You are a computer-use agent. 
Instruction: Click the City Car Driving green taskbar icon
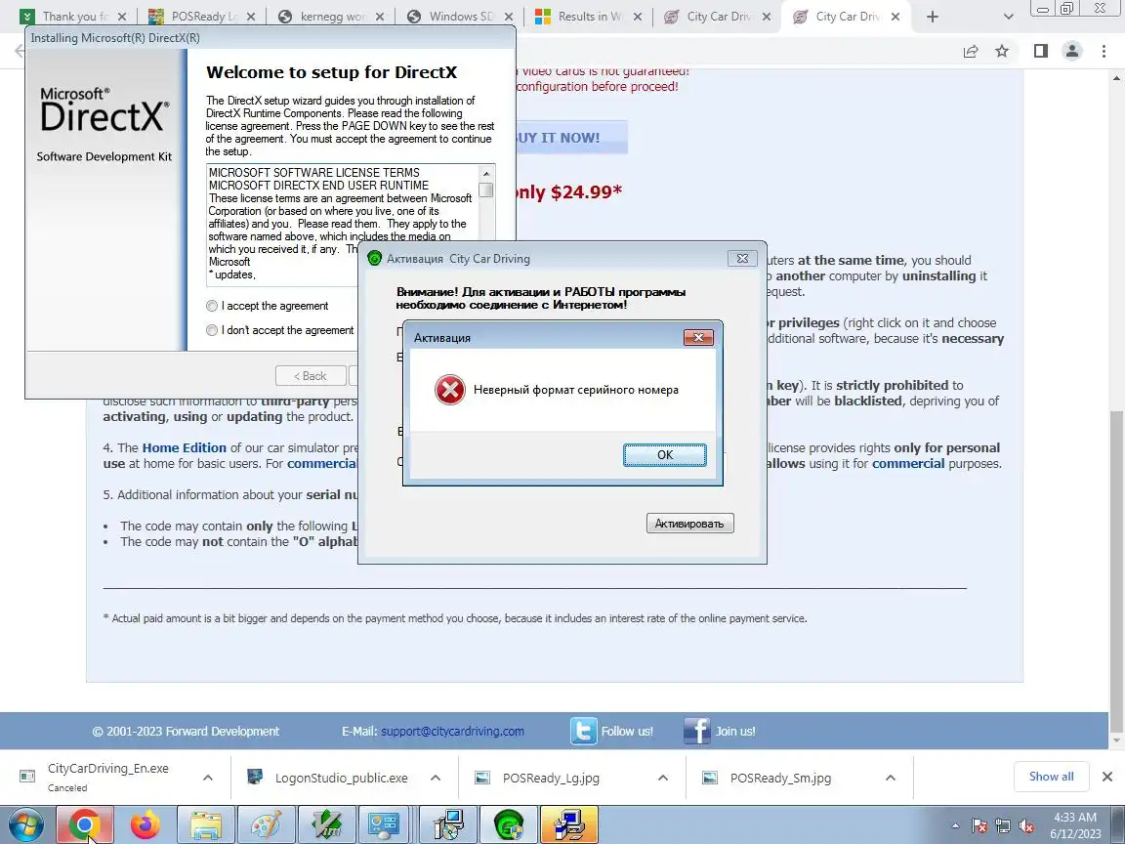509,825
